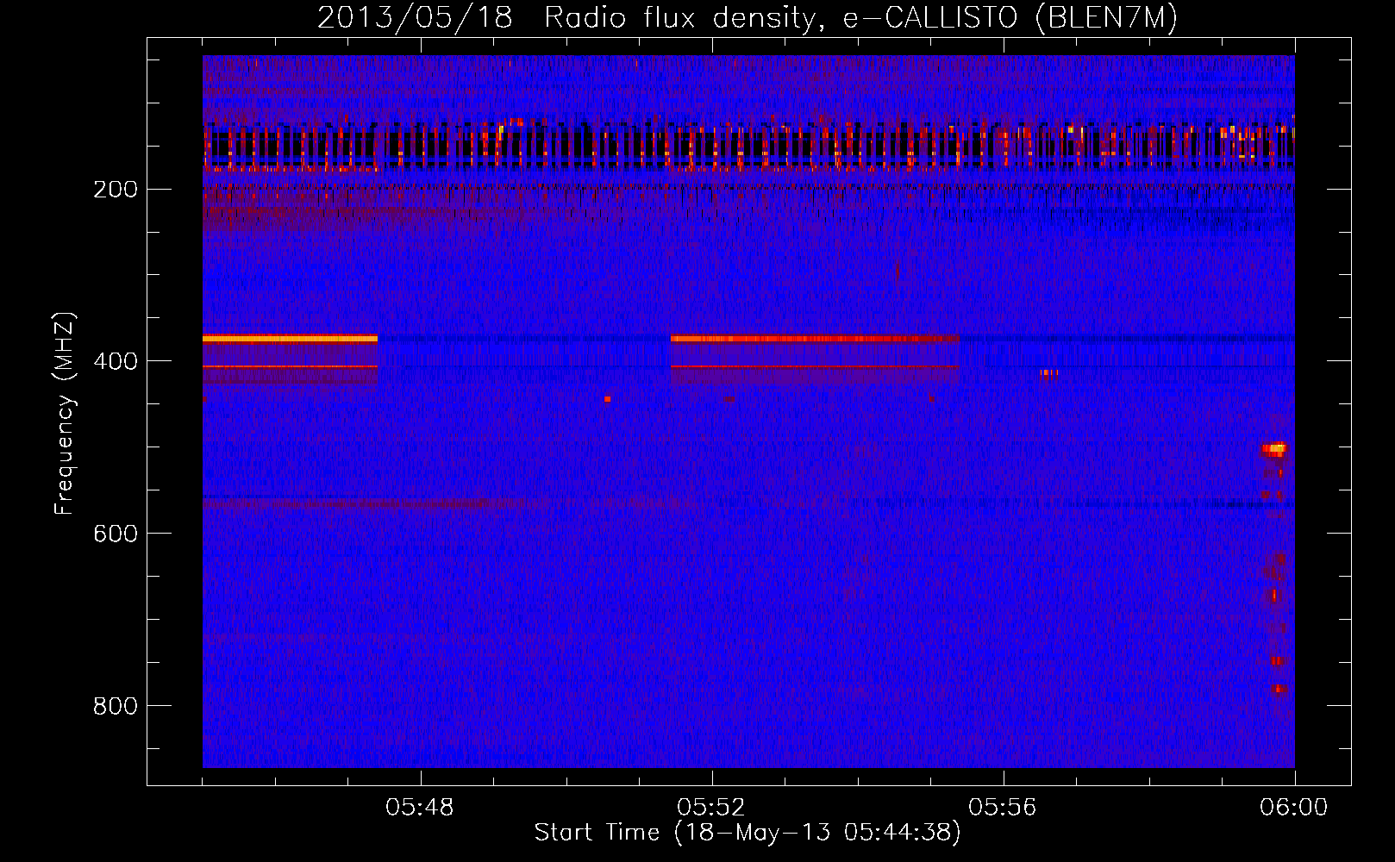The height and width of the screenshot is (862, 1395).
Task: Click the bright yellow emission band near 380 MHz at start
Action: point(290,339)
